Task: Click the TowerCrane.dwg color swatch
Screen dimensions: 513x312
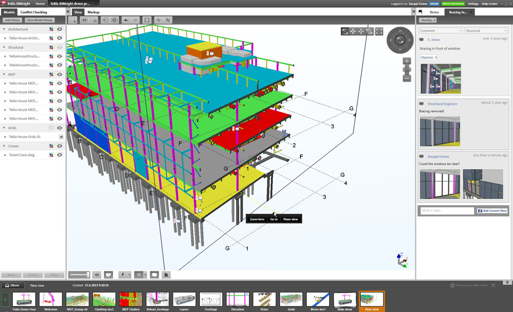Action: pyautogui.click(x=51, y=155)
